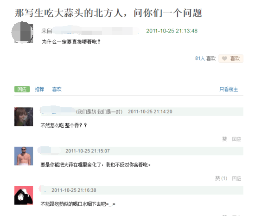Click second commenter's blurred username
The image size is (255, 216).
pyautogui.click(x=50, y=151)
